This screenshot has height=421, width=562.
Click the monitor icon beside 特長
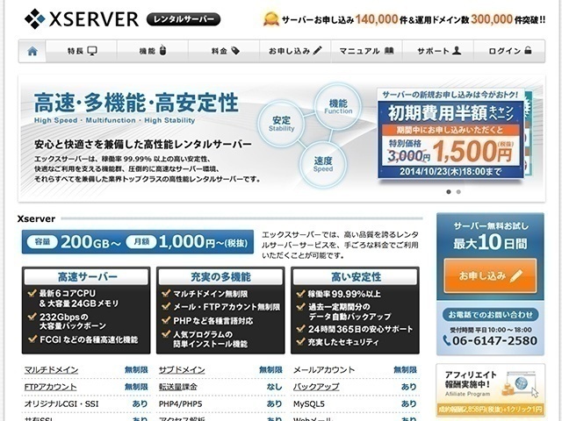(x=92, y=51)
